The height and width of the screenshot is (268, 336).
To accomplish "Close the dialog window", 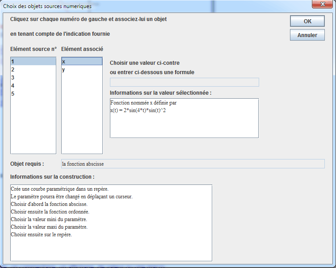I will point(322,4).
